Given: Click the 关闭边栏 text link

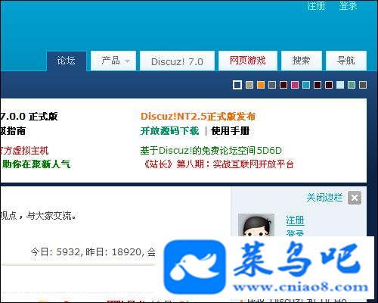Looking at the screenshot, I should coord(324,198).
